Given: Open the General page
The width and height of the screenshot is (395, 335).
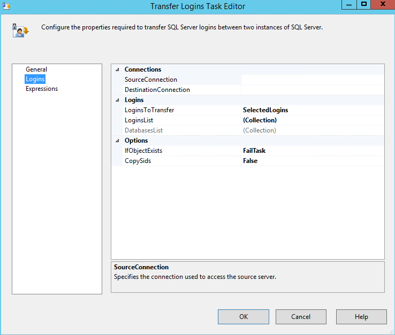Looking at the screenshot, I should (x=36, y=69).
